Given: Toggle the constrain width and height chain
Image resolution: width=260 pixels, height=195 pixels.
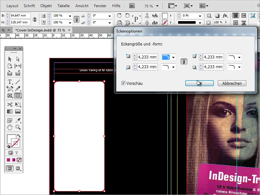Looking at the screenshot, I should click(x=35, y=19).
